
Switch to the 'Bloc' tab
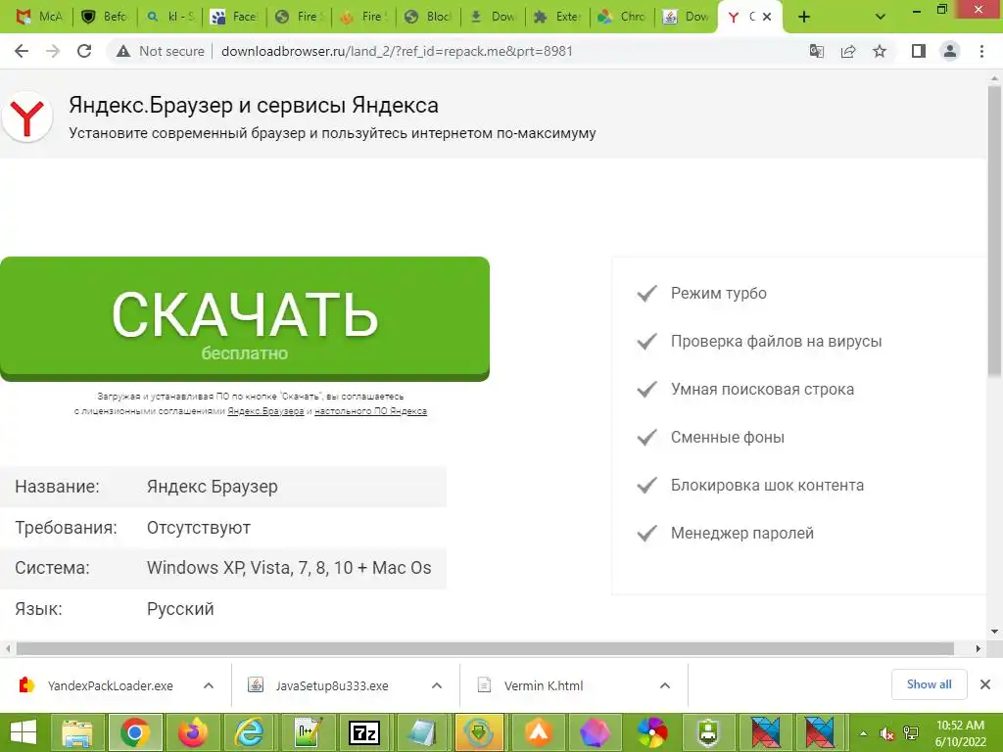[428, 17]
